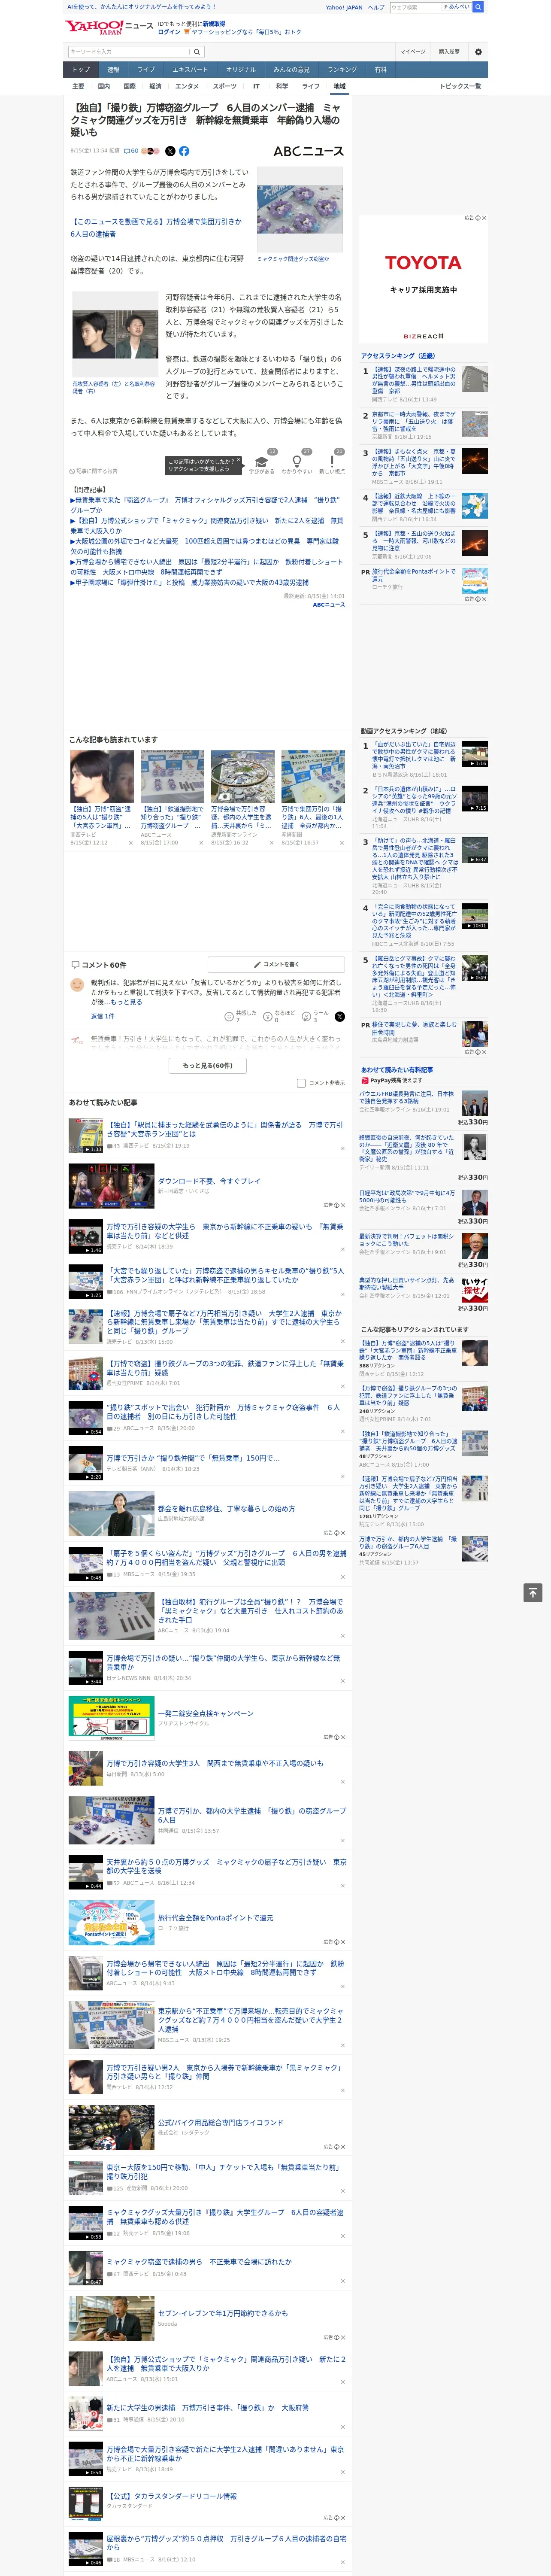Close the TOYOTA ad with its X

click(x=484, y=218)
